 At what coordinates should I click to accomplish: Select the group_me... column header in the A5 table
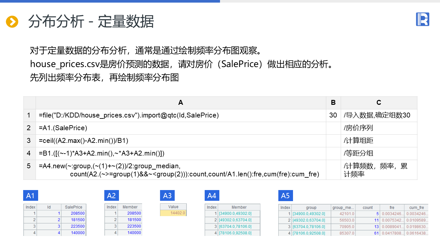click(343, 207)
